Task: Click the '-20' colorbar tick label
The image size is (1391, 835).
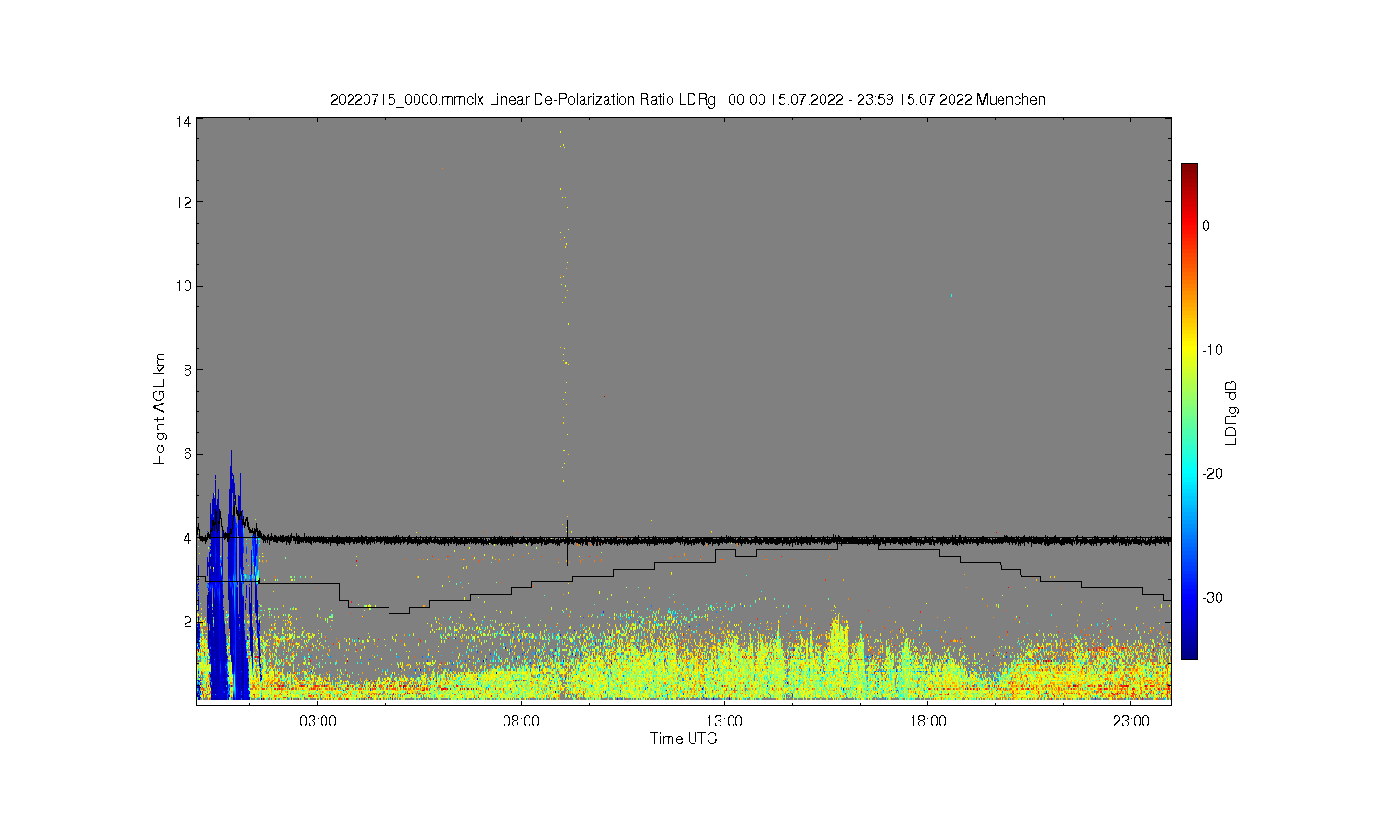Action: pos(1213,473)
